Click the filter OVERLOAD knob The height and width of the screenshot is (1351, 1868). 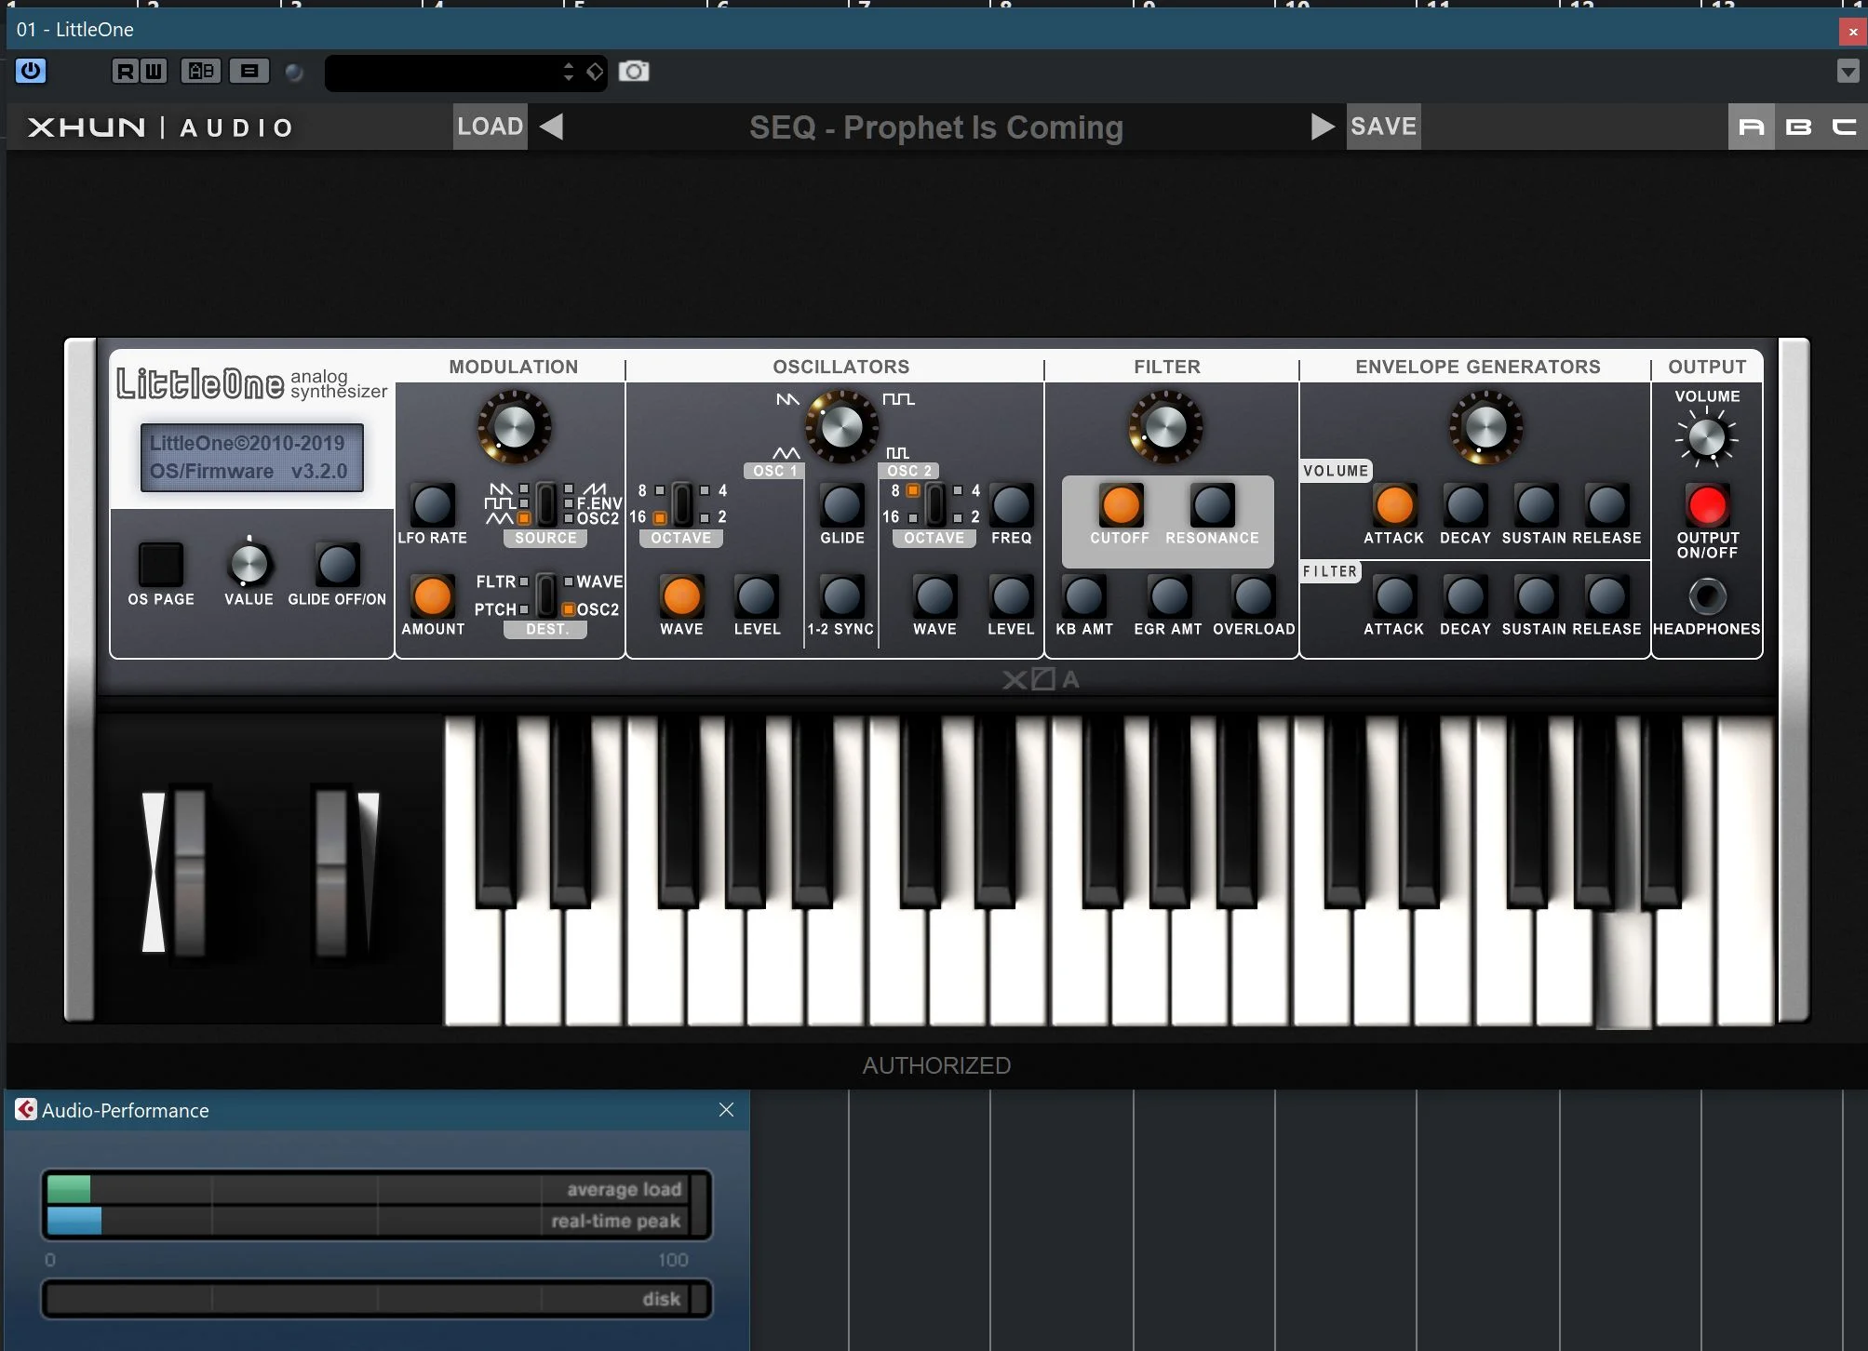(1254, 596)
